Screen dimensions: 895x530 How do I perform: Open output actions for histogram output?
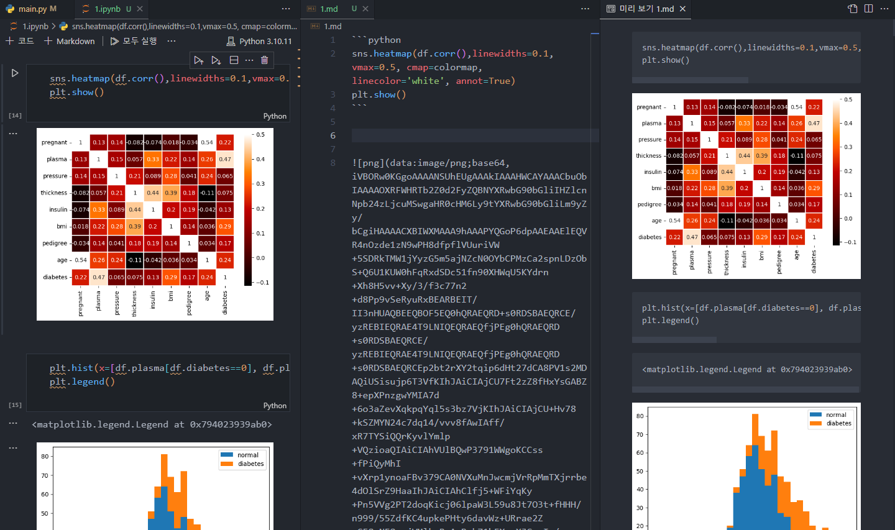13,447
